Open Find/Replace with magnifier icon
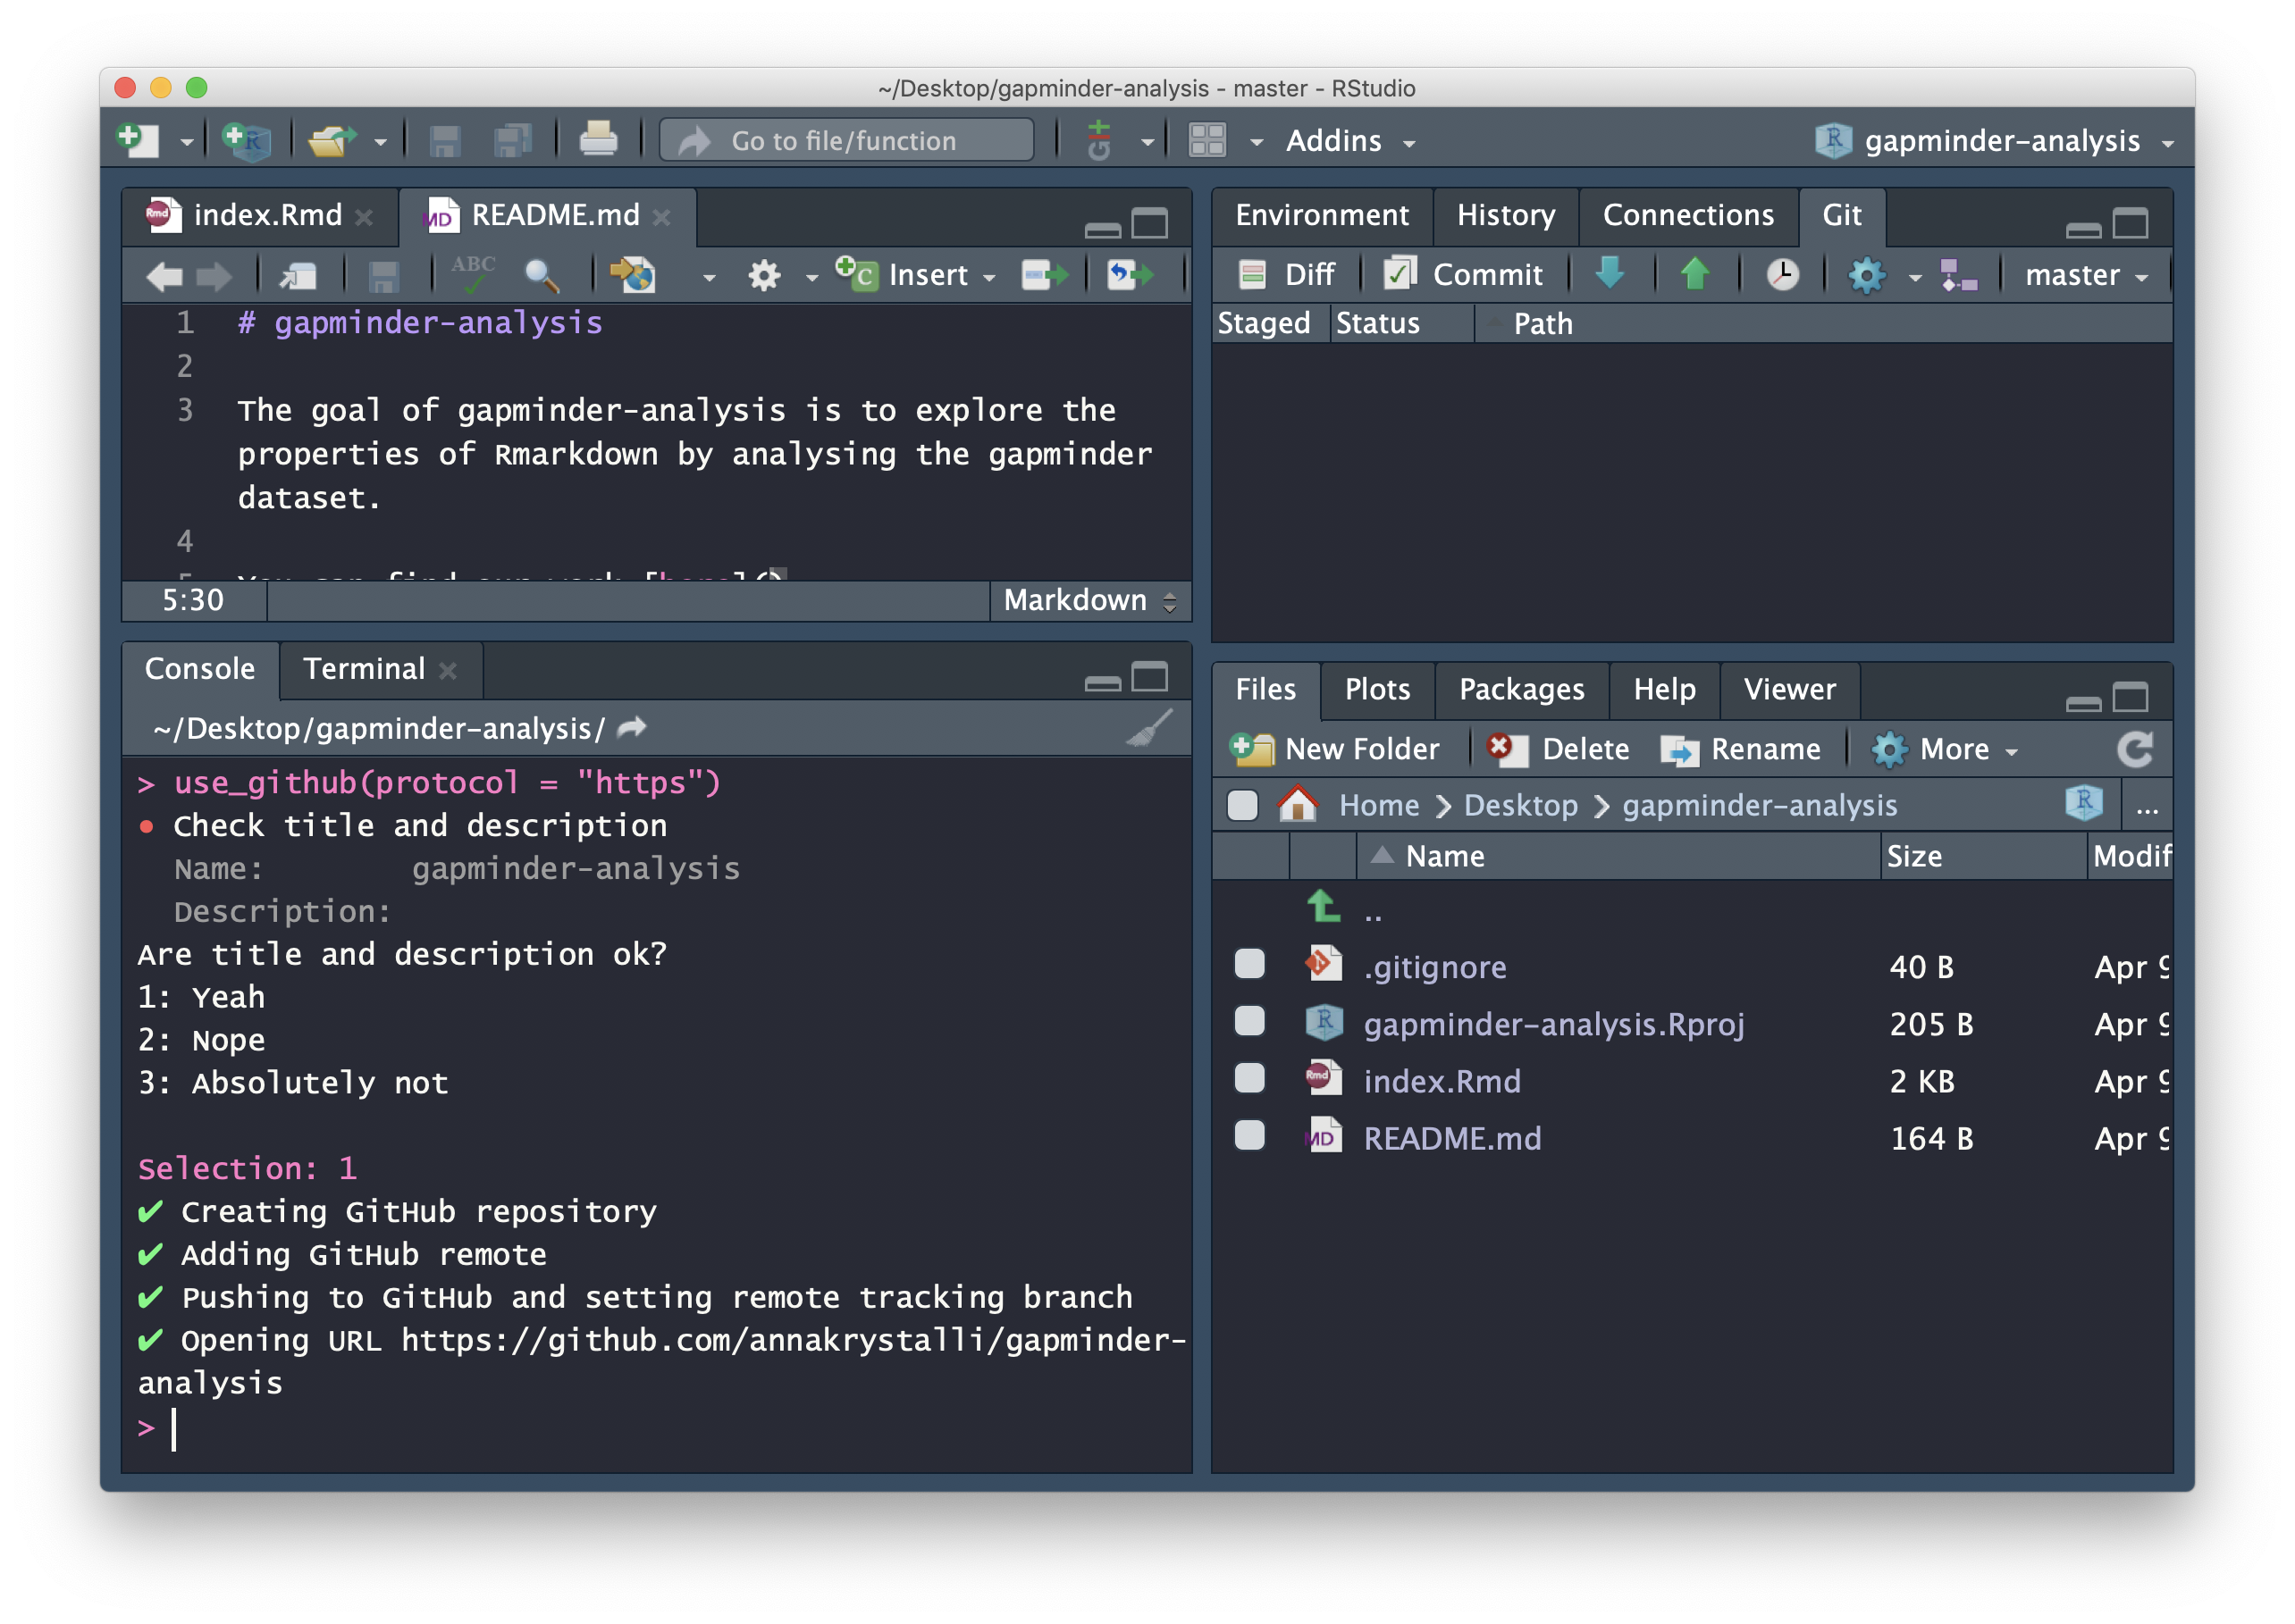 [542, 275]
